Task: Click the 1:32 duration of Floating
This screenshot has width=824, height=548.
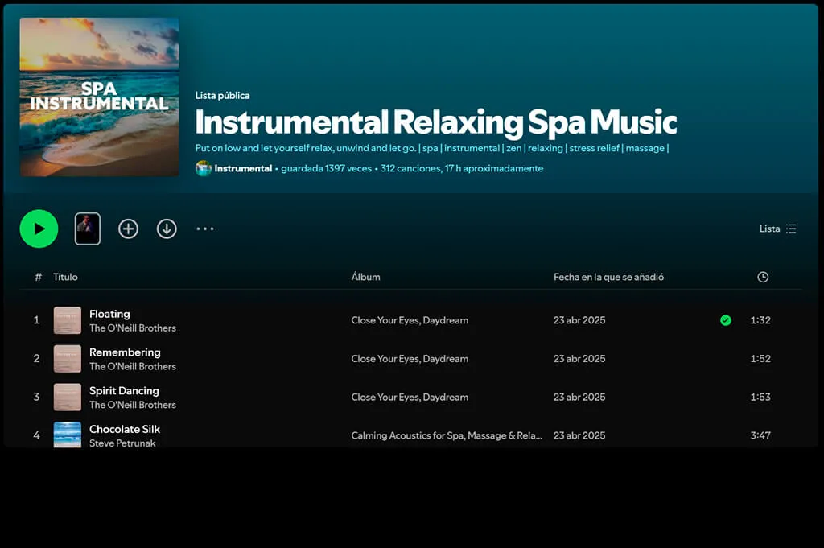Action: click(760, 320)
